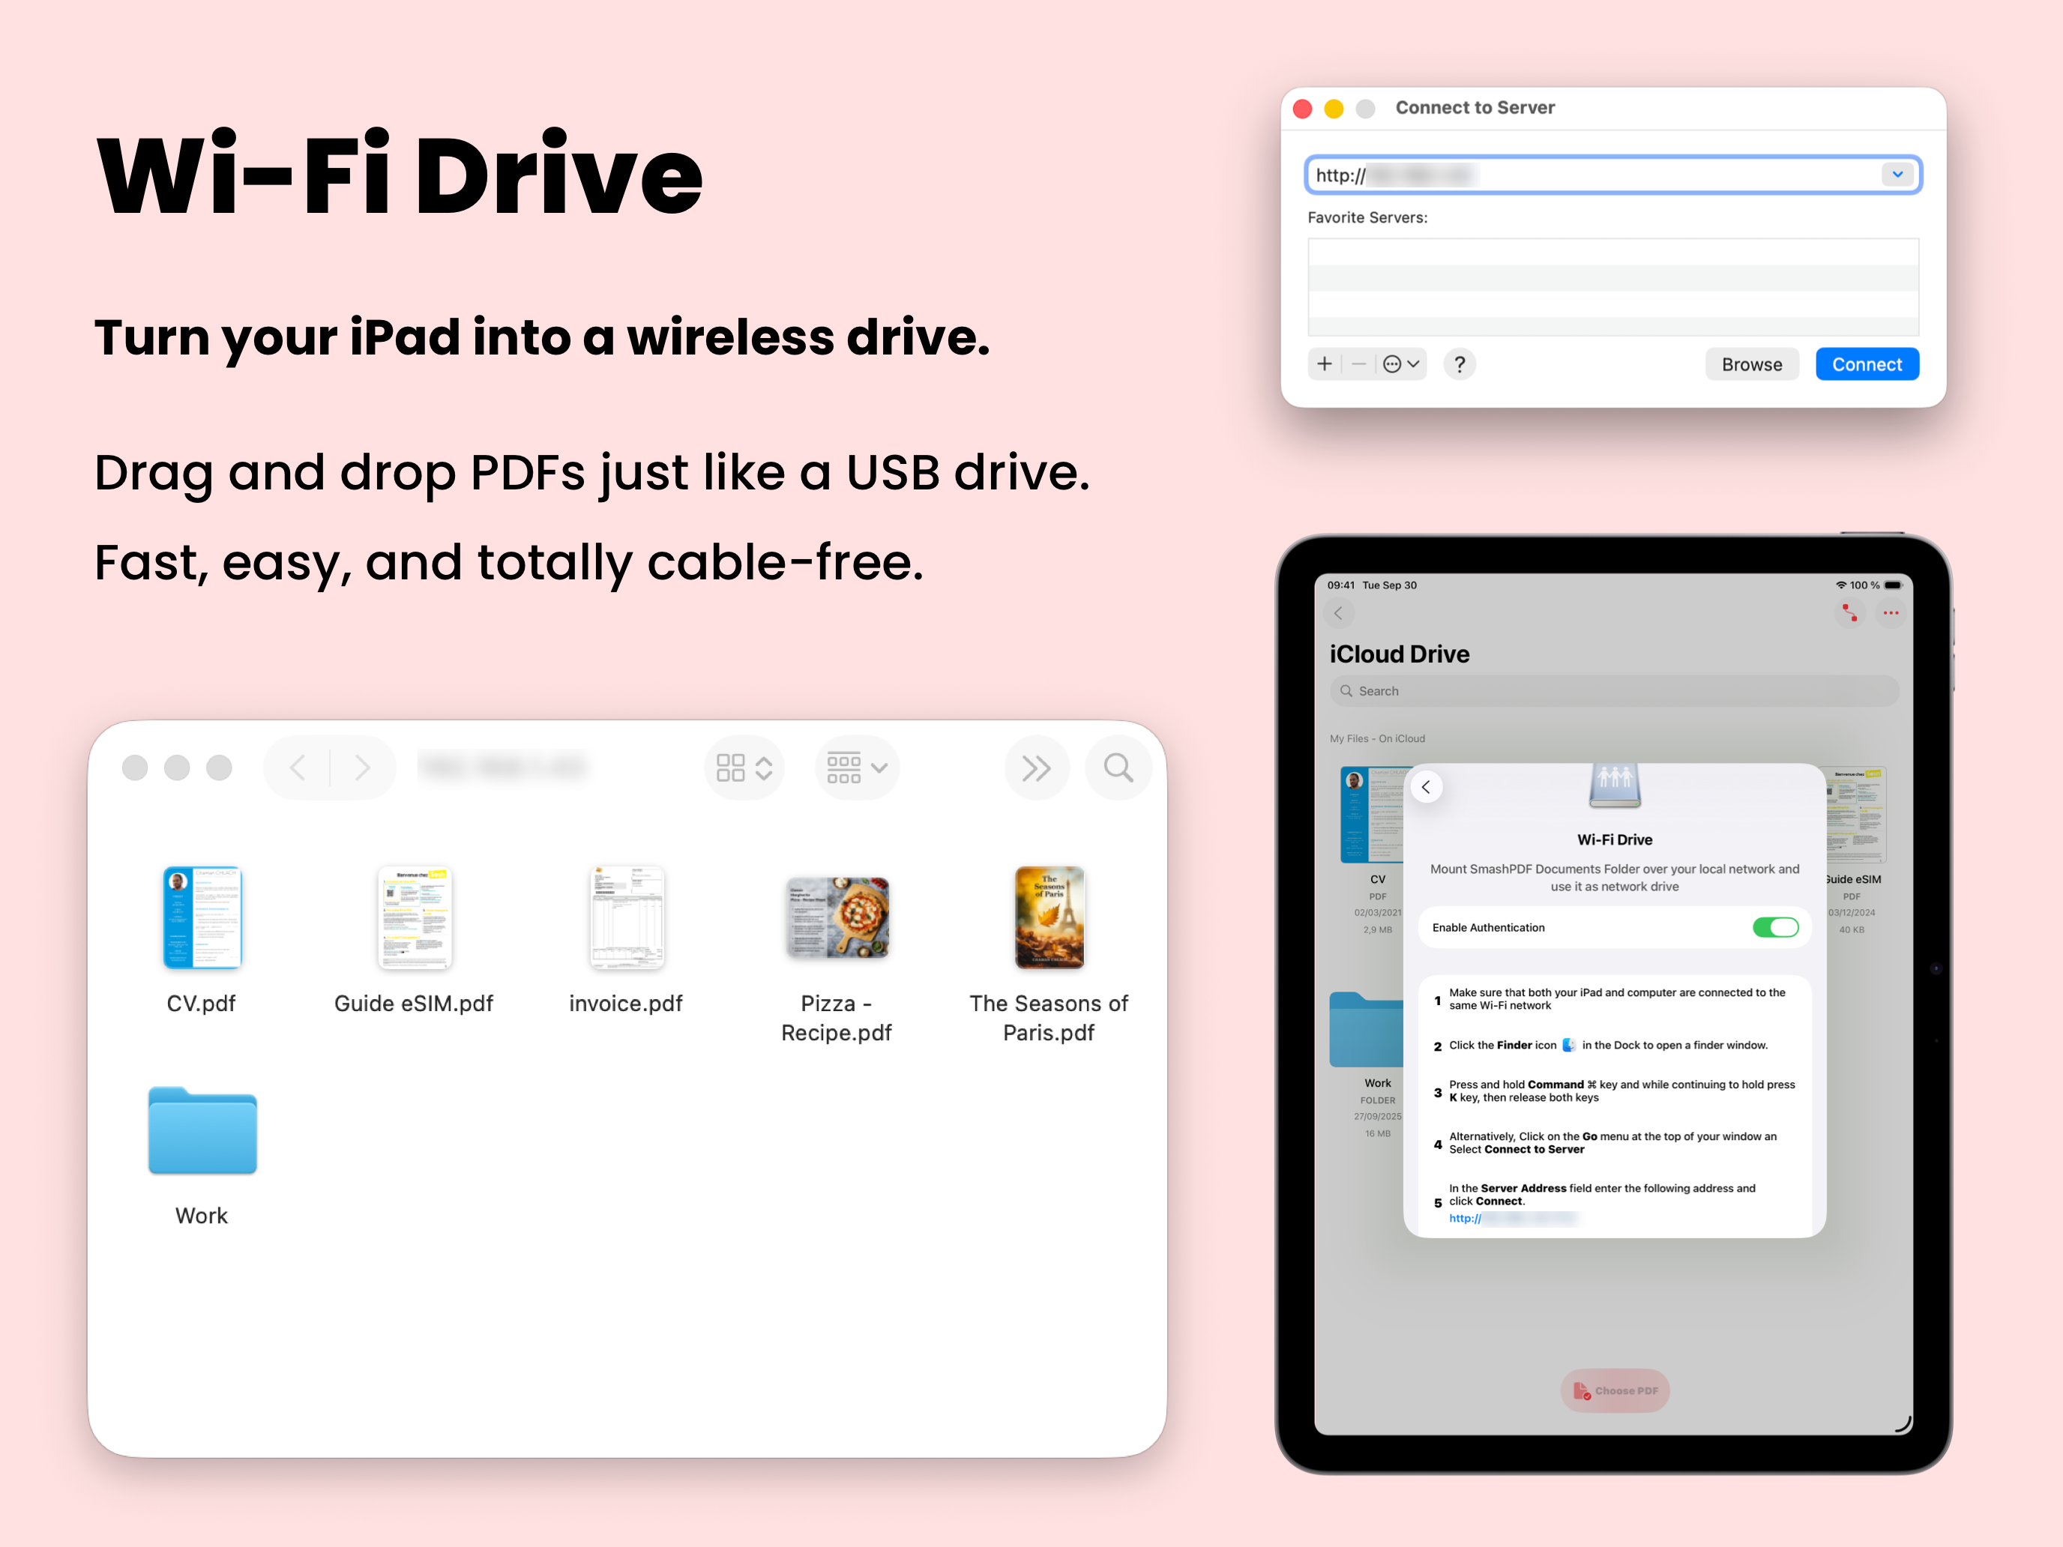Open the server address history dropdown
2063x1547 pixels.
click(1897, 175)
